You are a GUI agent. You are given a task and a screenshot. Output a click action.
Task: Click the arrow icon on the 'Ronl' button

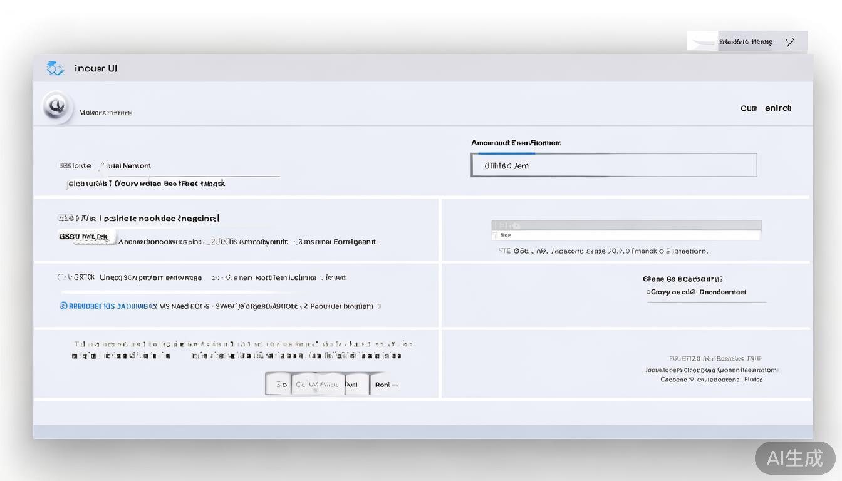(x=395, y=385)
